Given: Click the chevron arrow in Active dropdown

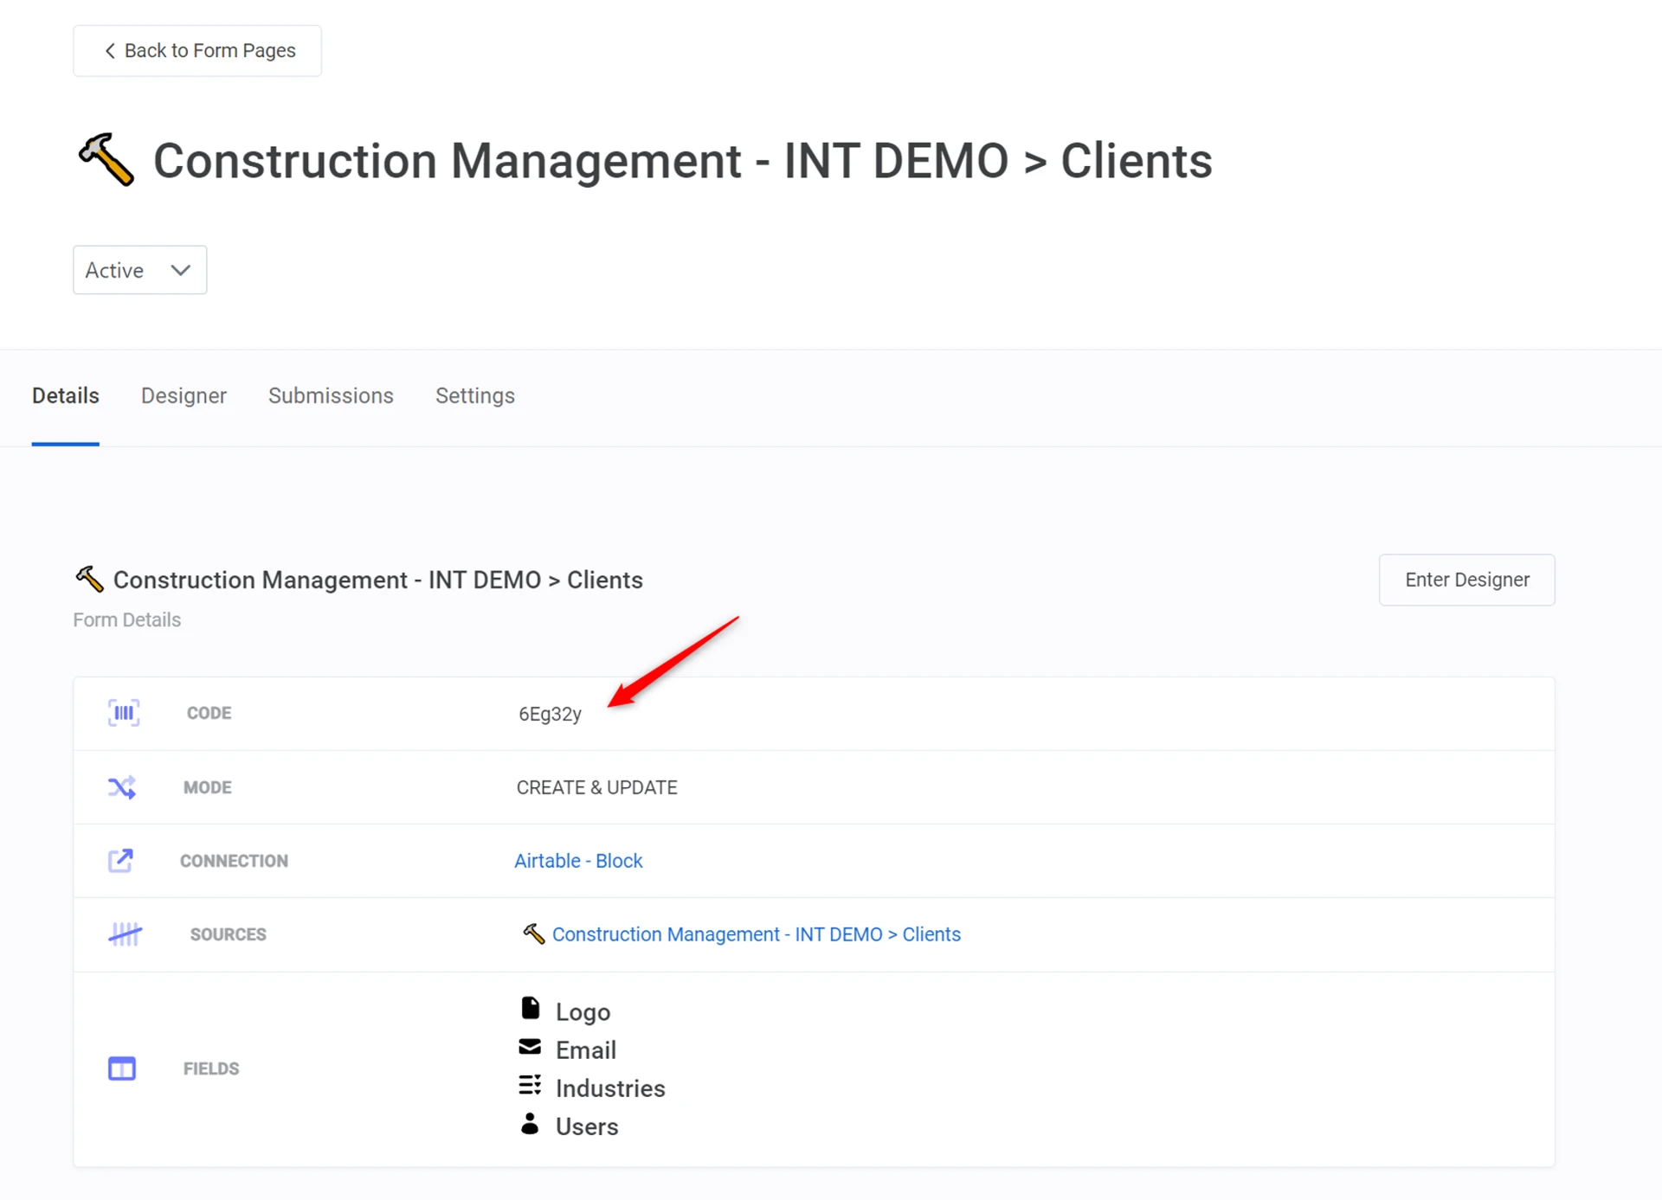Looking at the screenshot, I should point(181,270).
